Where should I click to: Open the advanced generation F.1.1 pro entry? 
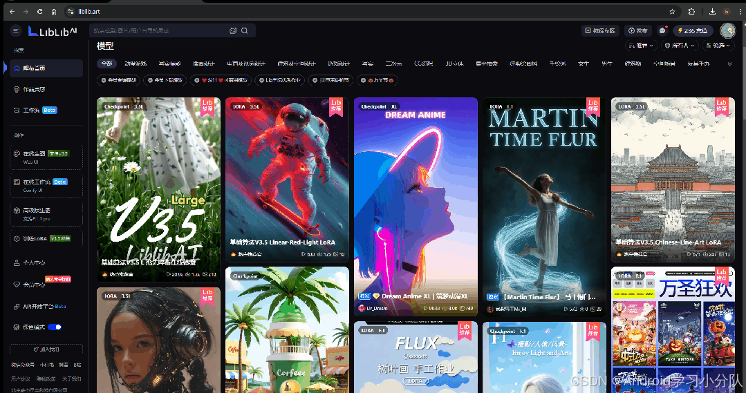[46, 214]
